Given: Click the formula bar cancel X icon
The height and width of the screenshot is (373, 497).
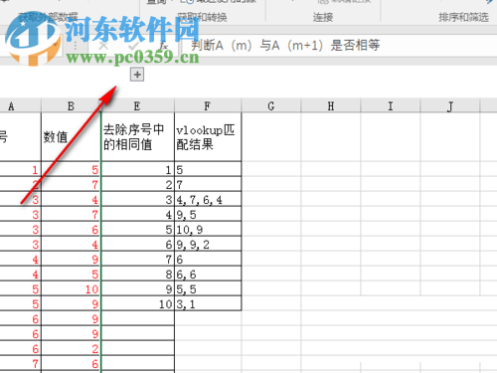Looking at the screenshot, I should click(x=103, y=46).
